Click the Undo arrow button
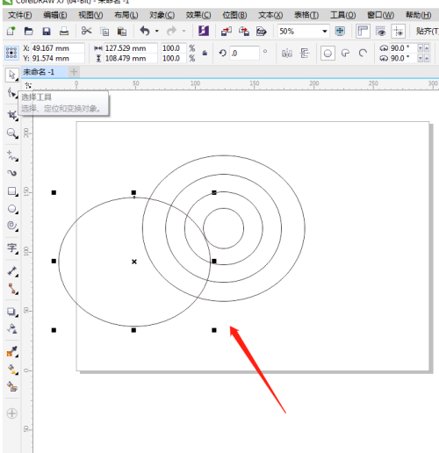Viewport: 439px width, 453px height. click(145, 31)
